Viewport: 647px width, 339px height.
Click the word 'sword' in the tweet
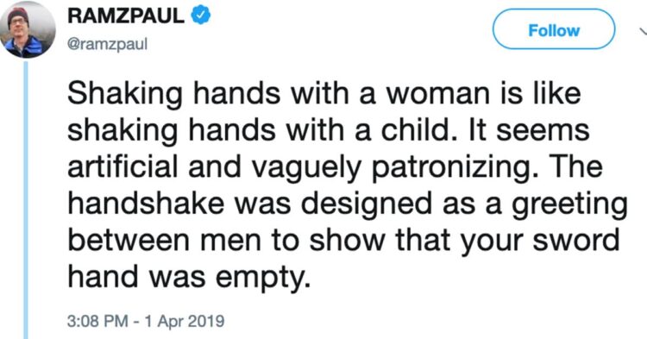575,240
